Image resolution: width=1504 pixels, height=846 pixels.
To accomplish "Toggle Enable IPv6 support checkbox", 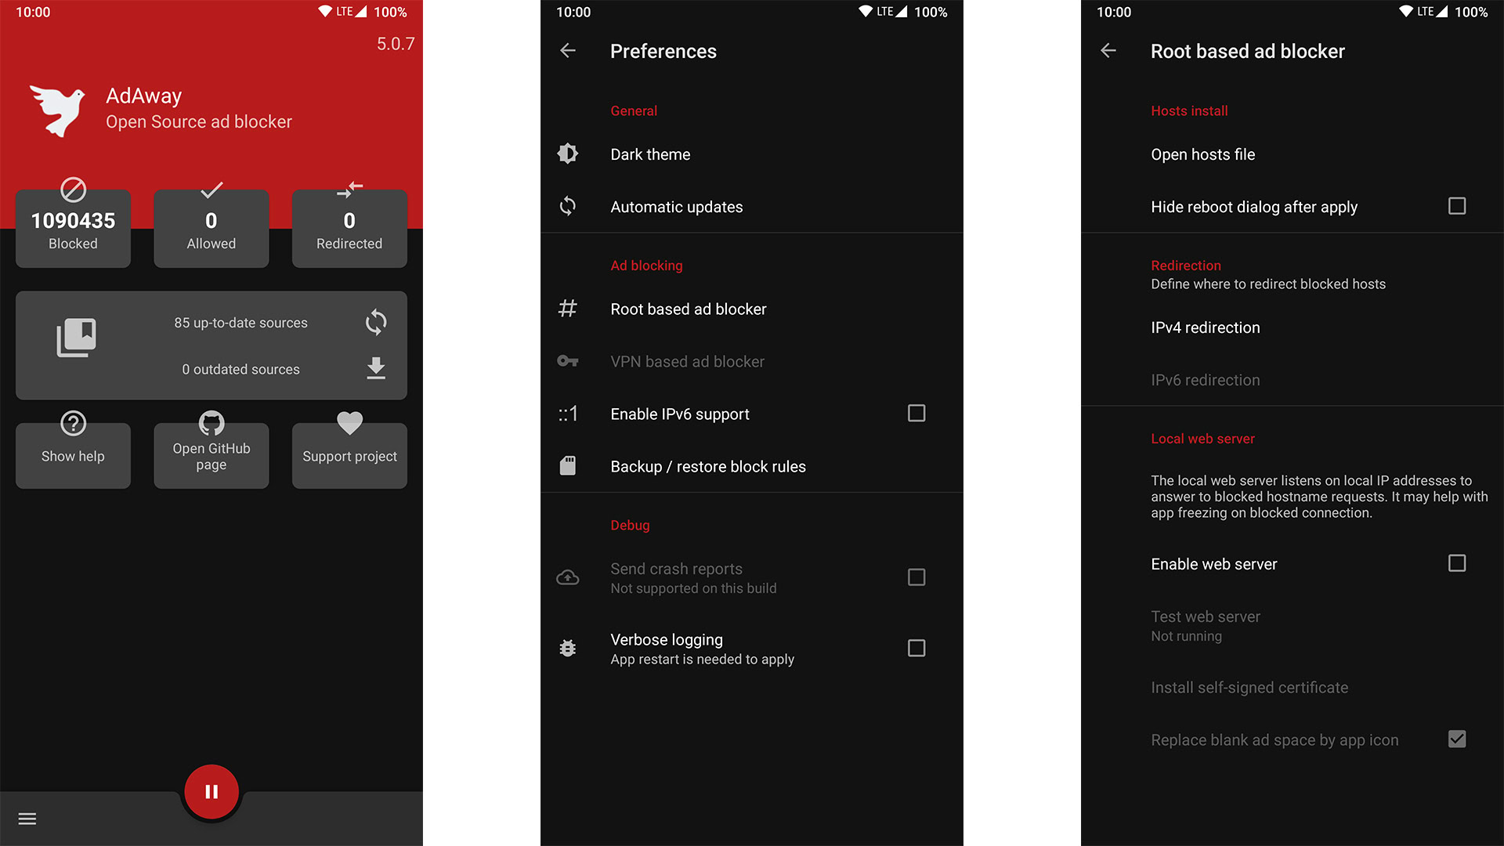I will [915, 413].
